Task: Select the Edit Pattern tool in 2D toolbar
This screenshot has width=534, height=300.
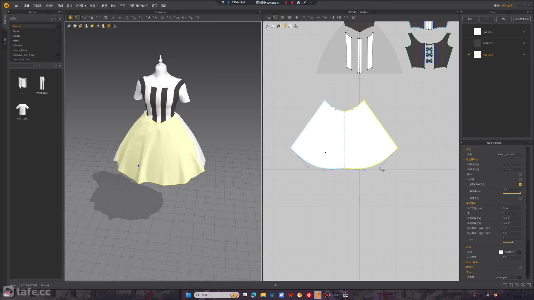Action: click(x=275, y=17)
